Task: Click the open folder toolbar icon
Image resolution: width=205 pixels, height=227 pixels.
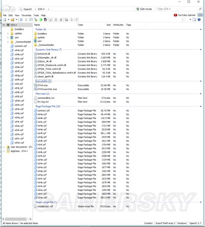Action: tap(13, 19)
